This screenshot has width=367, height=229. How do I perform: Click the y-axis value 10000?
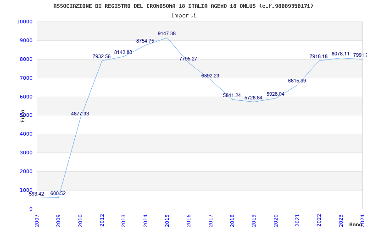25,22
